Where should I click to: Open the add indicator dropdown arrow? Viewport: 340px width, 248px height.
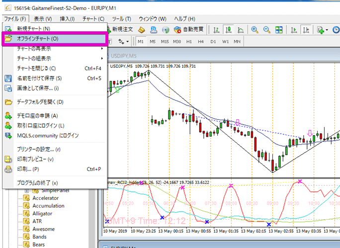tap(327, 30)
